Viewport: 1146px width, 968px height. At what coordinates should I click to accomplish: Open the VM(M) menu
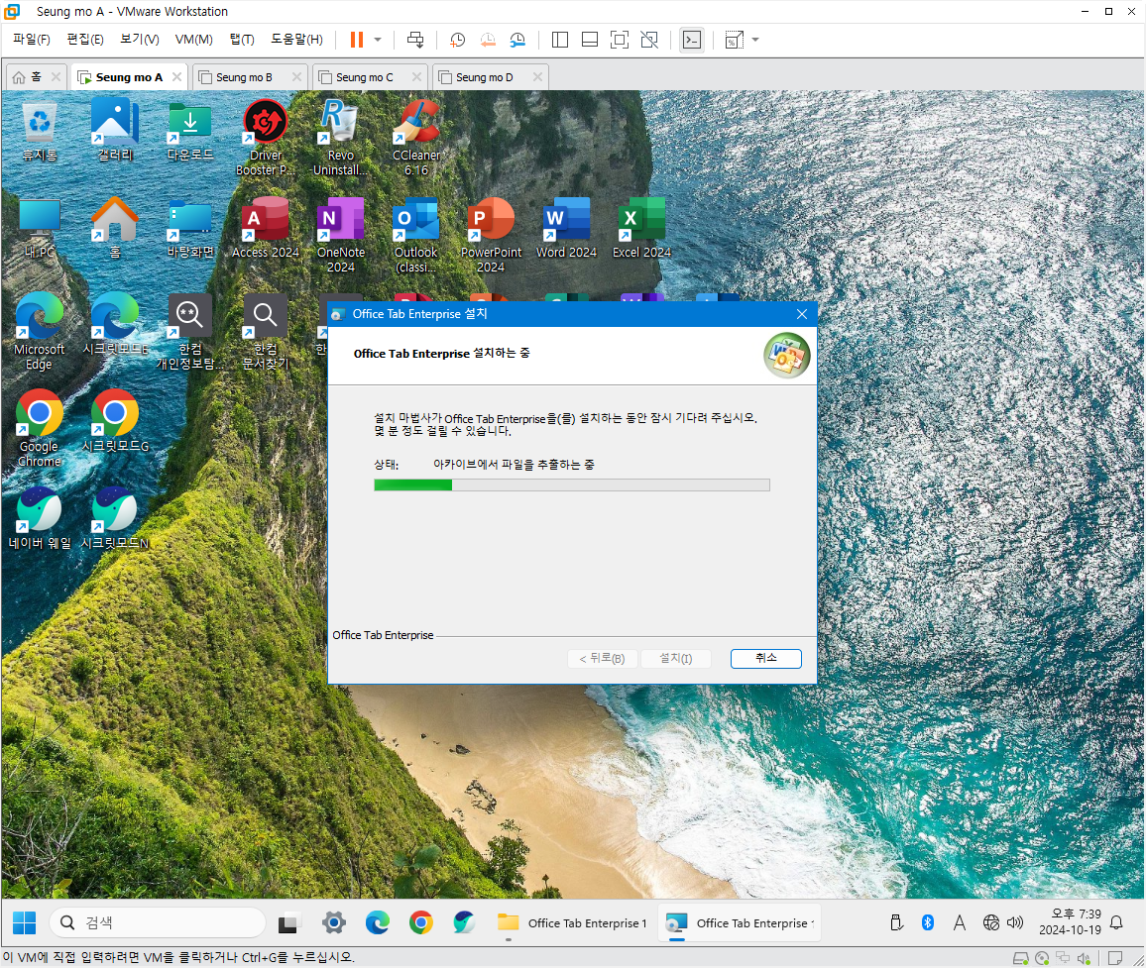[193, 40]
